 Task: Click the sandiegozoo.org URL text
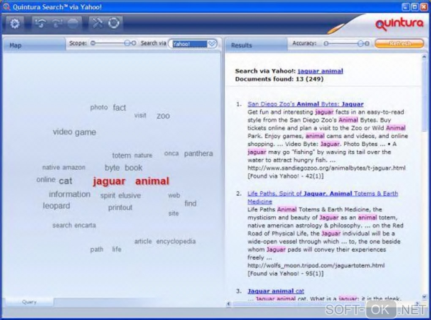[327, 168]
